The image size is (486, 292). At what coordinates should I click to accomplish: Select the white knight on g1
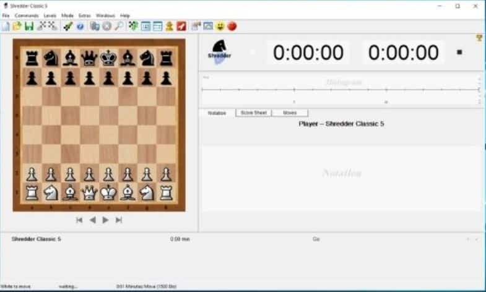click(x=147, y=192)
